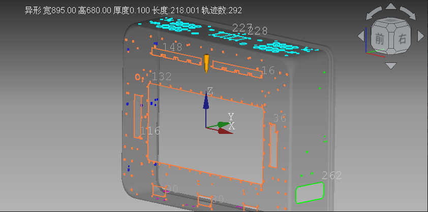Image resolution: width=428 pixels, height=212 pixels.
Task: Select trajectory label 36
Action: coord(280,118)
